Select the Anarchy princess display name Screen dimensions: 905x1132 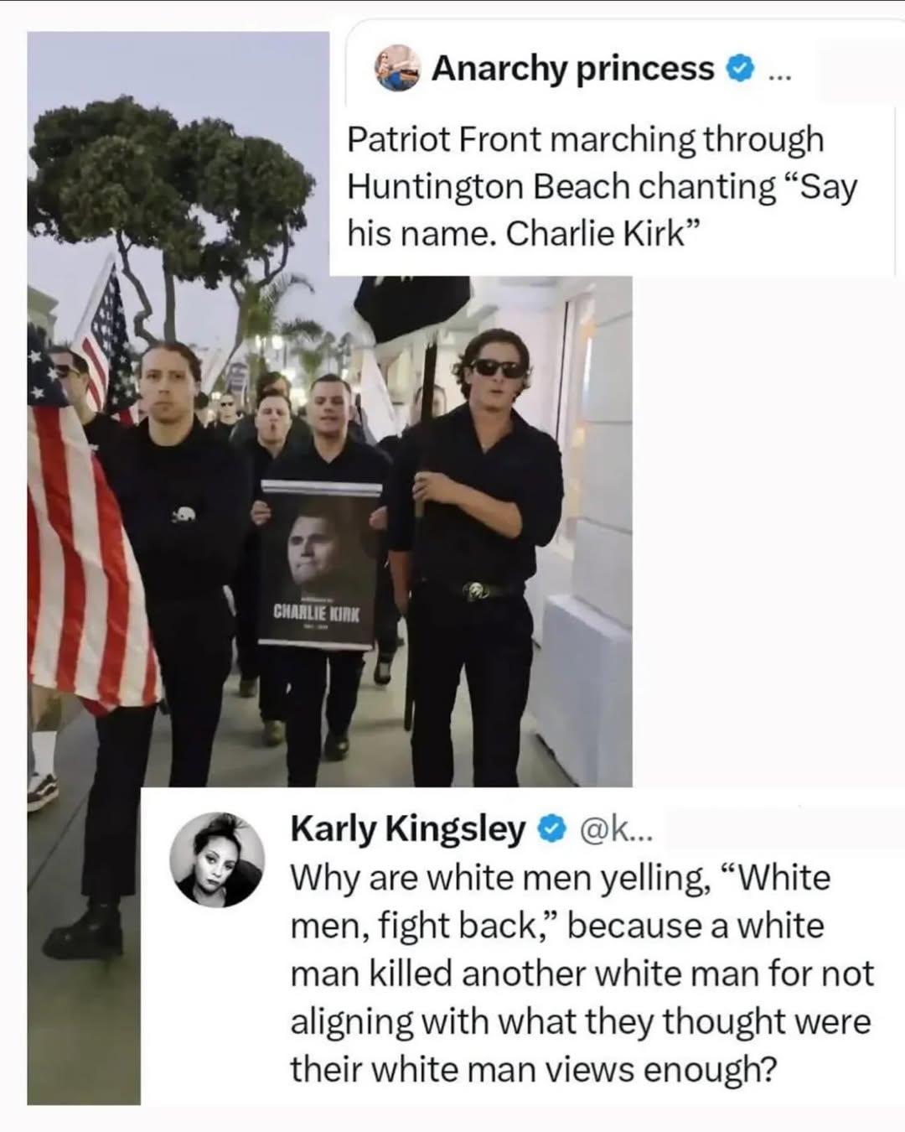tap(572, 68)
